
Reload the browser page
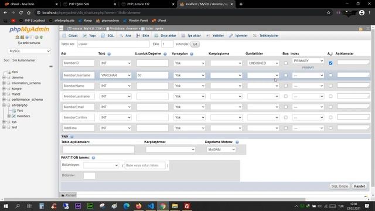point(21,13)
